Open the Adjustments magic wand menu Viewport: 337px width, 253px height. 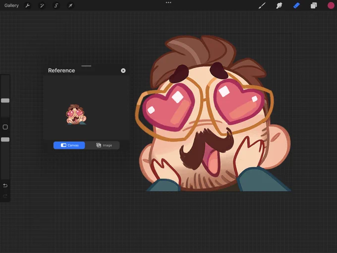[x=42, y=5]
